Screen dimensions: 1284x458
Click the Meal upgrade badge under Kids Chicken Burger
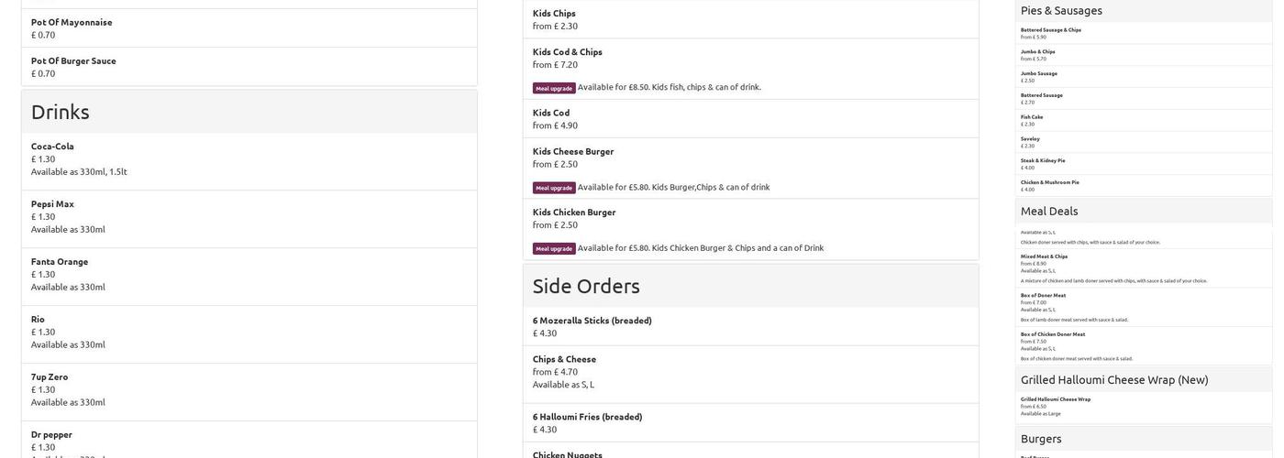click(554, 248)
